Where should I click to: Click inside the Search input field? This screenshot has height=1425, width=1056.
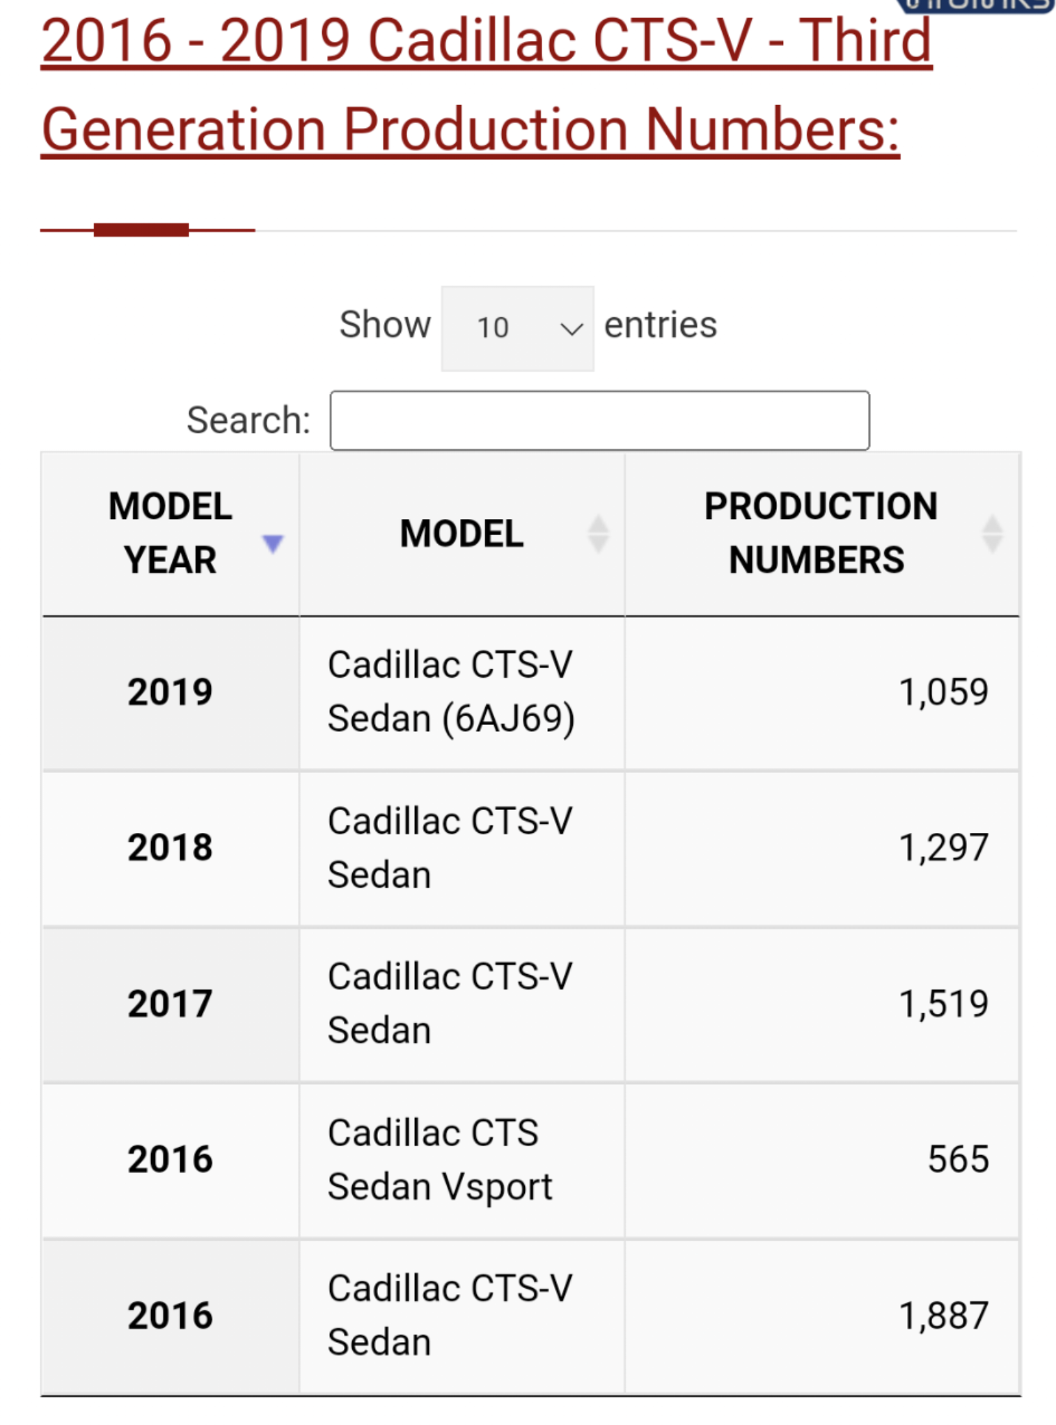[x=599, y=420]
